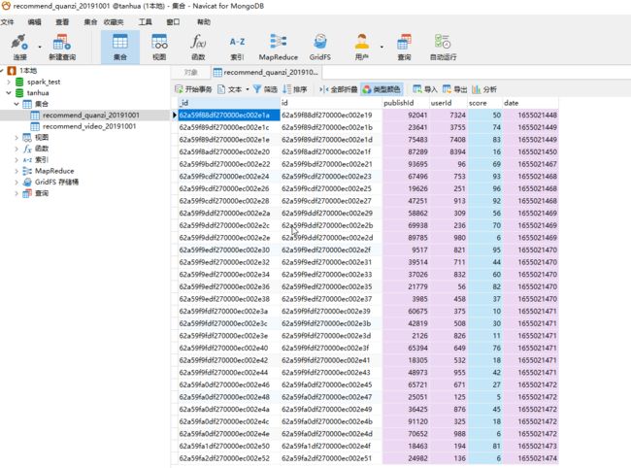Click publishId cell 92041
Image resolution: width=631 pixels, height=468 pixels.
405,116
